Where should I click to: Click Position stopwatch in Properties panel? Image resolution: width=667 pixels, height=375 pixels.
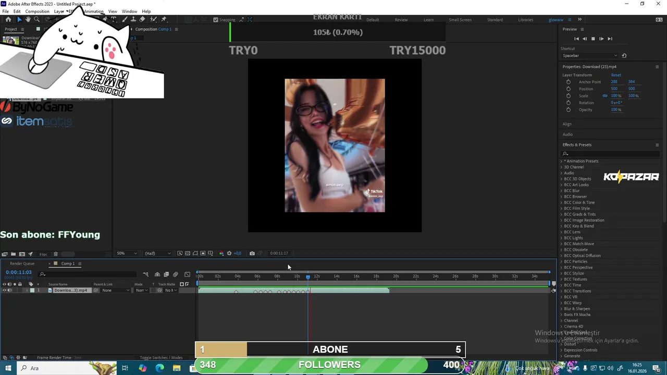click(568, 89)
